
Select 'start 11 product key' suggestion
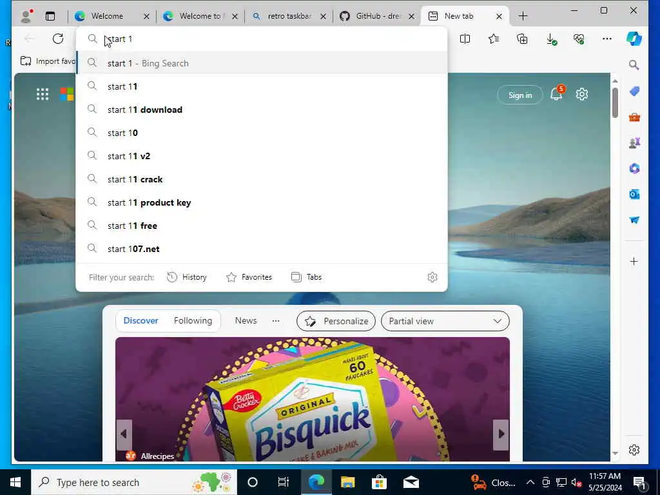click(x=262, y=202)
